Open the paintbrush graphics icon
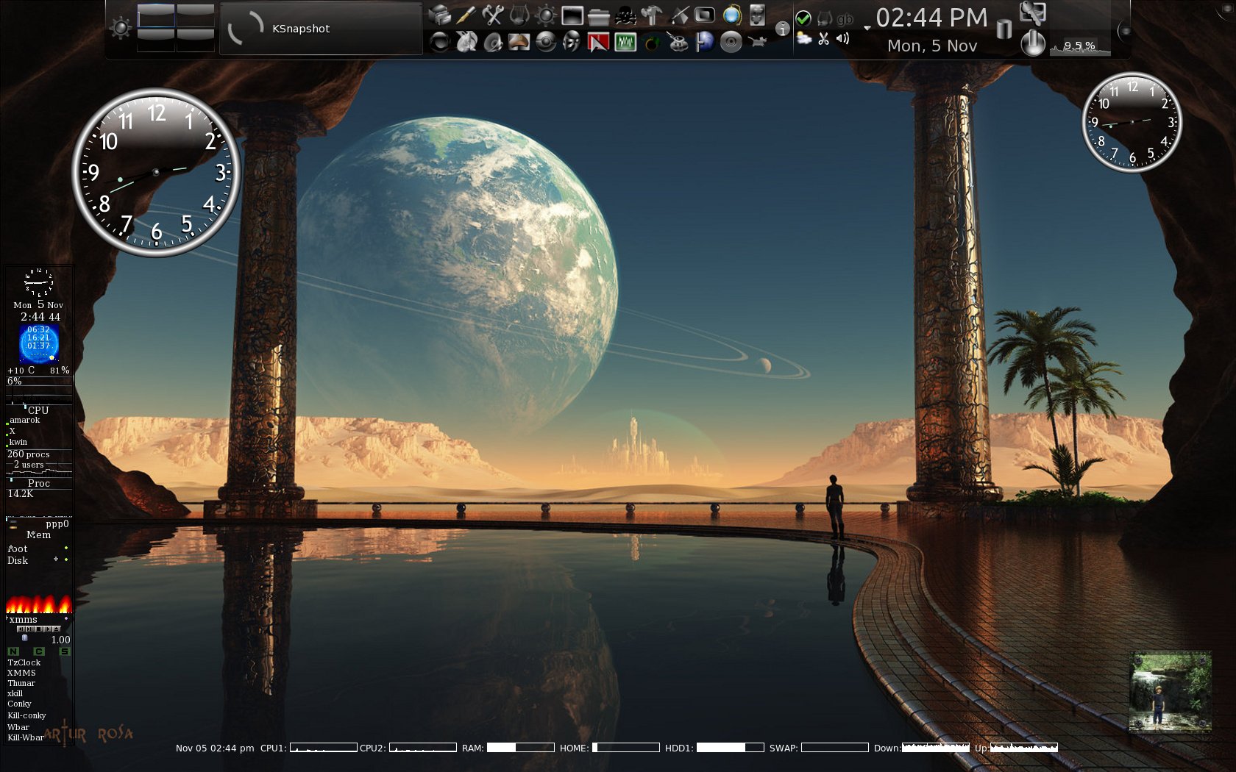The image size is (1236, 772). [678, 15]
